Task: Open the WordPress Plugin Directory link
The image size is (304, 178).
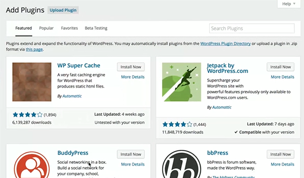Action: (x=225, y=44)
